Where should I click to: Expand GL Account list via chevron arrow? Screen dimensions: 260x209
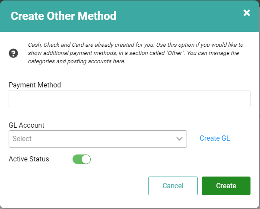[x=179, y=139]
